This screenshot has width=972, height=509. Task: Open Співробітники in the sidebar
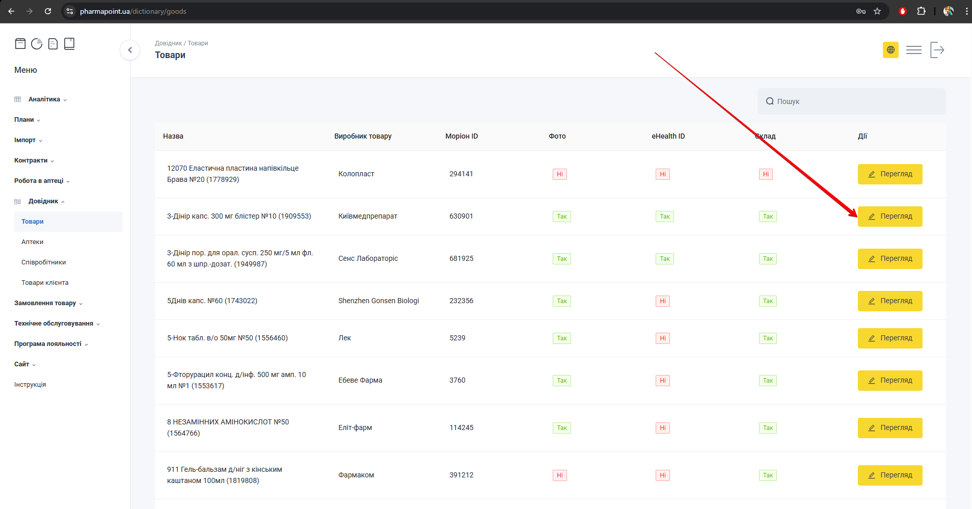44,262
